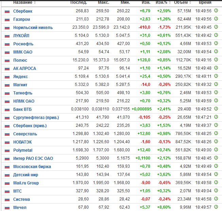Click the clock icon in НОВАТЭК row
Viewport: 222px width, 211px height.
click(216, 141)
